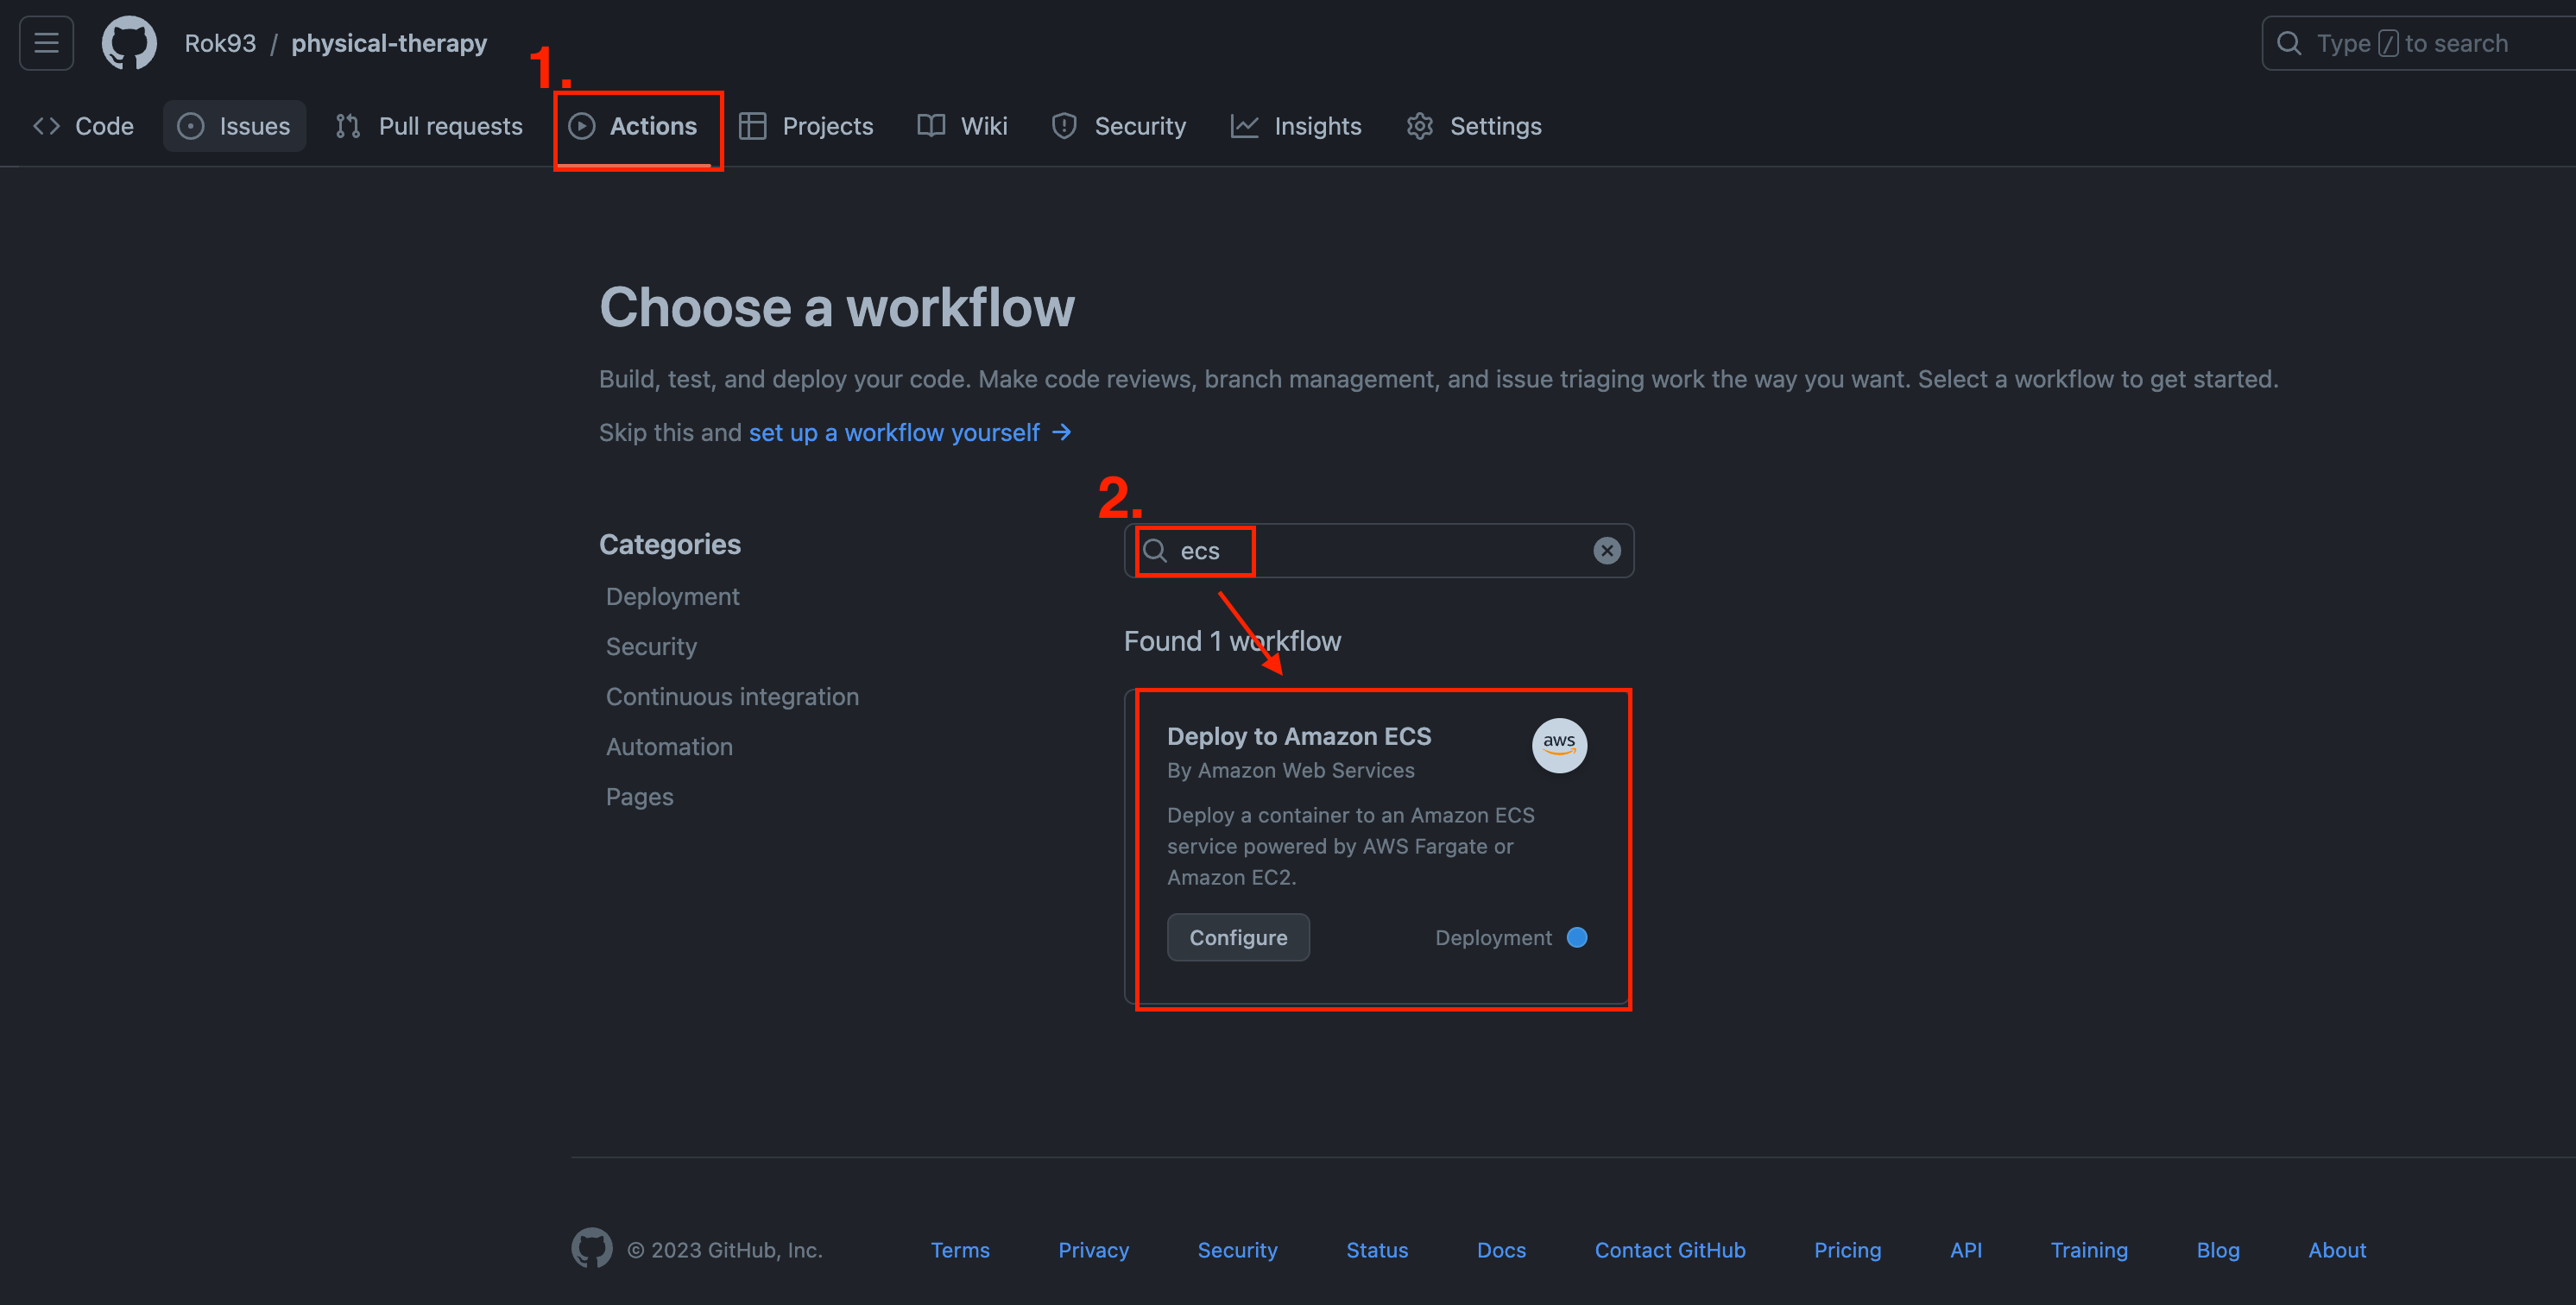
Task: Open the Status footer link
Action: point(1376,1249)
